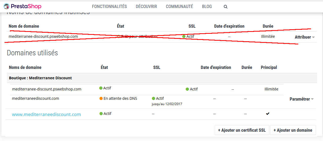Click Illimitée in used domains row
Screen dimensions: 323x141
click(x=271, y=89)
